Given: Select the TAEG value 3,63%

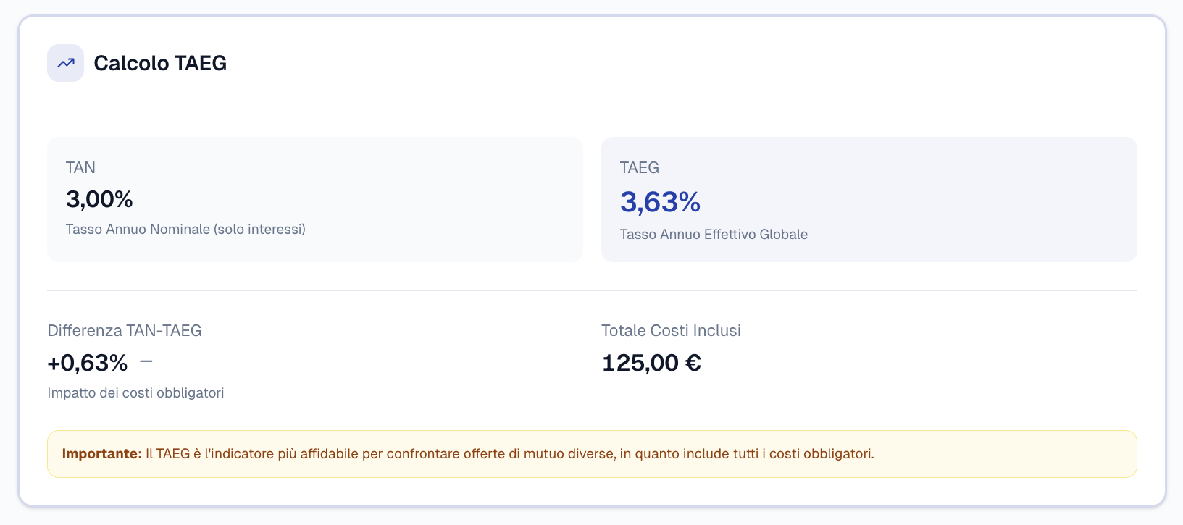Looking at the screenshot, I should pos(660,202).
